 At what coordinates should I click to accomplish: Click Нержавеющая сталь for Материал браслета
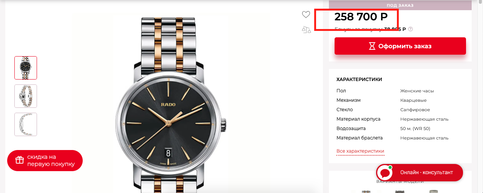point(424,138)
